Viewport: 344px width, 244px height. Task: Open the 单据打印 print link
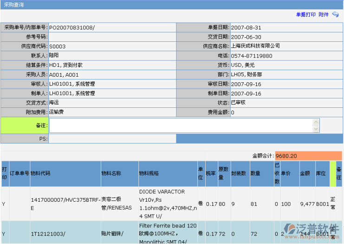point(305,14)
